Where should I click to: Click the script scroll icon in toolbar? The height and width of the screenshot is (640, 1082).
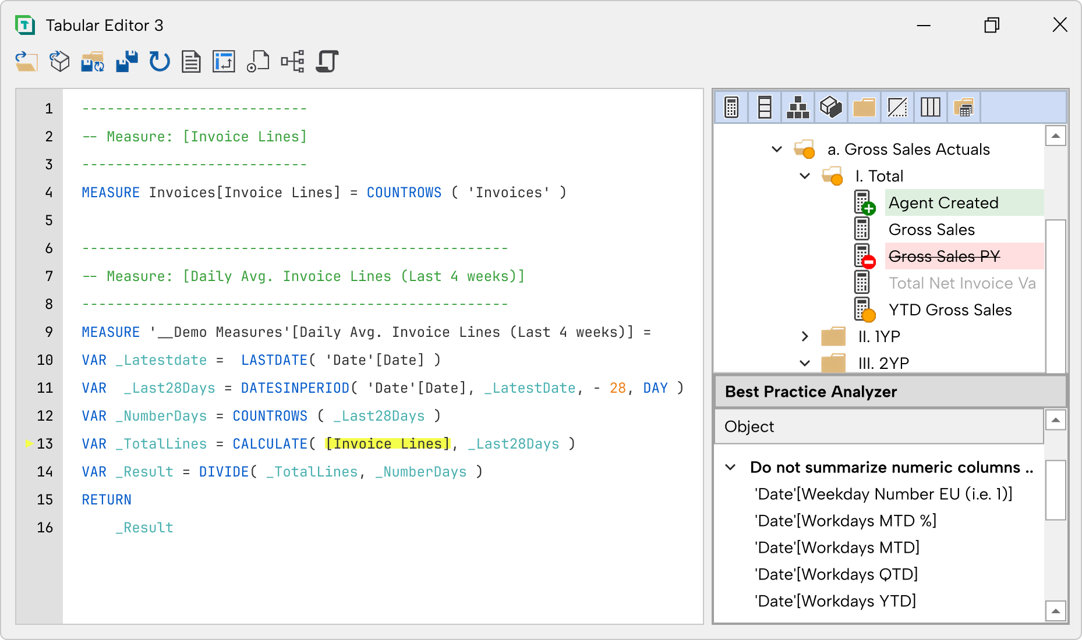327,61
